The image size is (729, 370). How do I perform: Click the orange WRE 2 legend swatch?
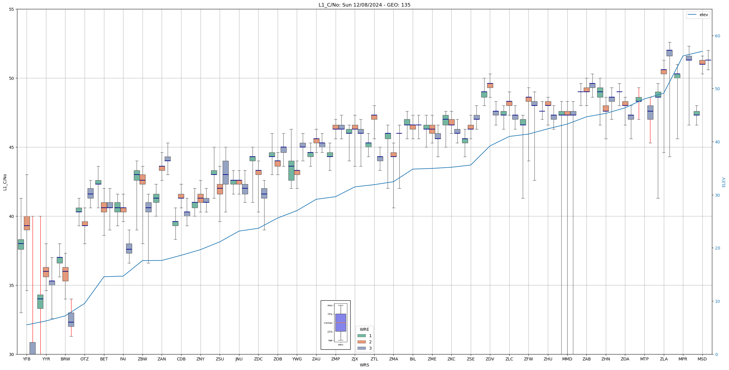(x=361, y=342)
